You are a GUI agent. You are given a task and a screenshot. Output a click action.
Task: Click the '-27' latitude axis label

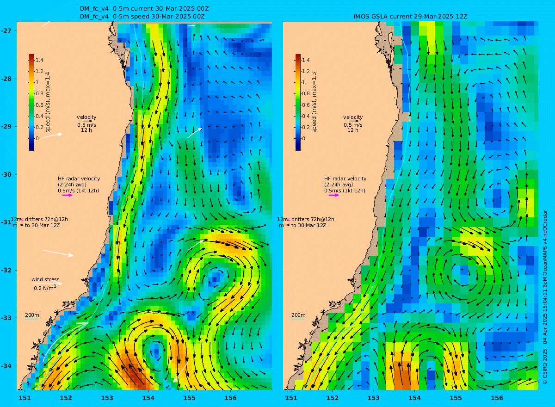(6, 31)
